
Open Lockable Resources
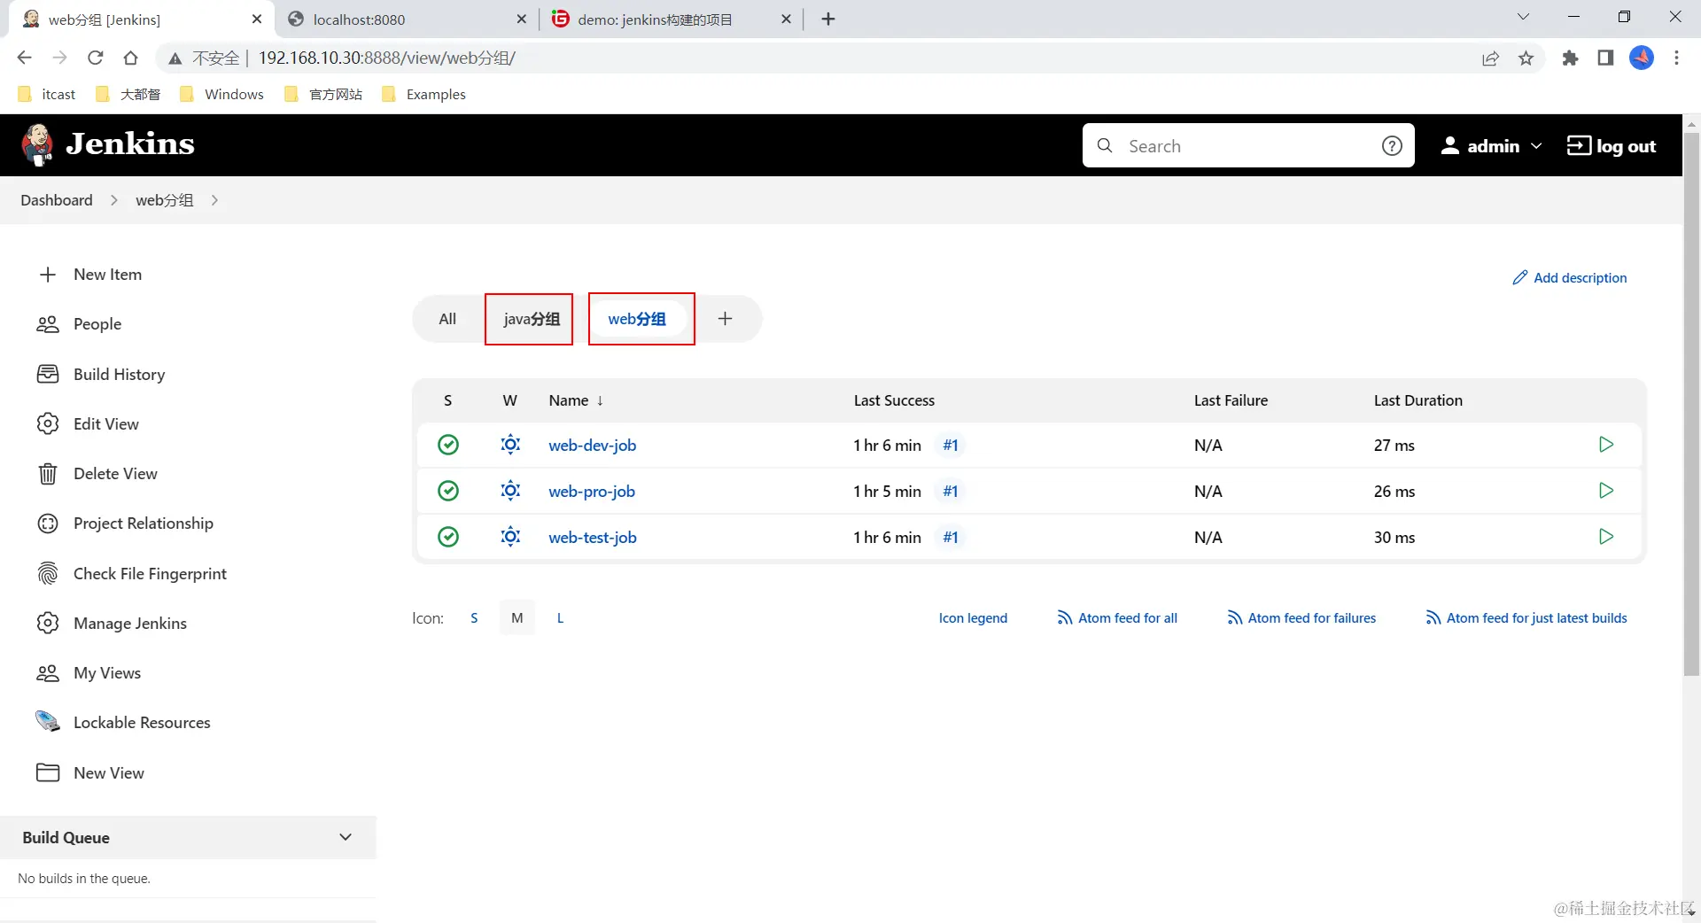(142, 723)
